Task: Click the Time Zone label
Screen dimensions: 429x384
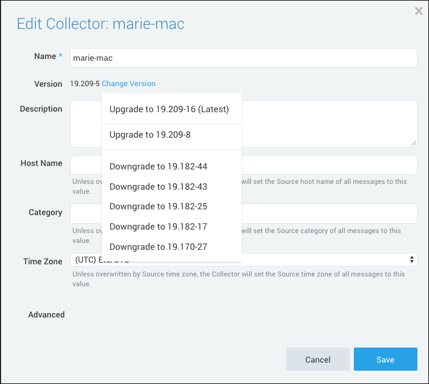Action: (x=43, y=261)
